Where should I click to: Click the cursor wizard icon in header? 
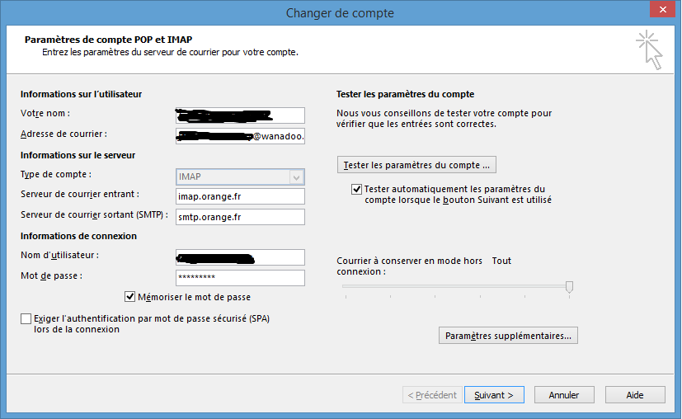(649, 50)
